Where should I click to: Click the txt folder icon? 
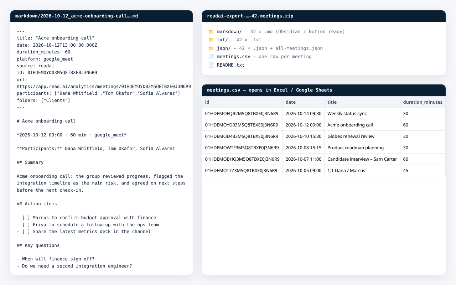coord(211,40)
